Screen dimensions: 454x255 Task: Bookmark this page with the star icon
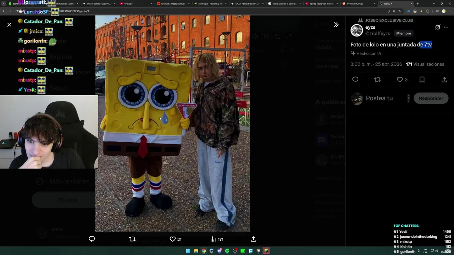[x=400, y=11]
